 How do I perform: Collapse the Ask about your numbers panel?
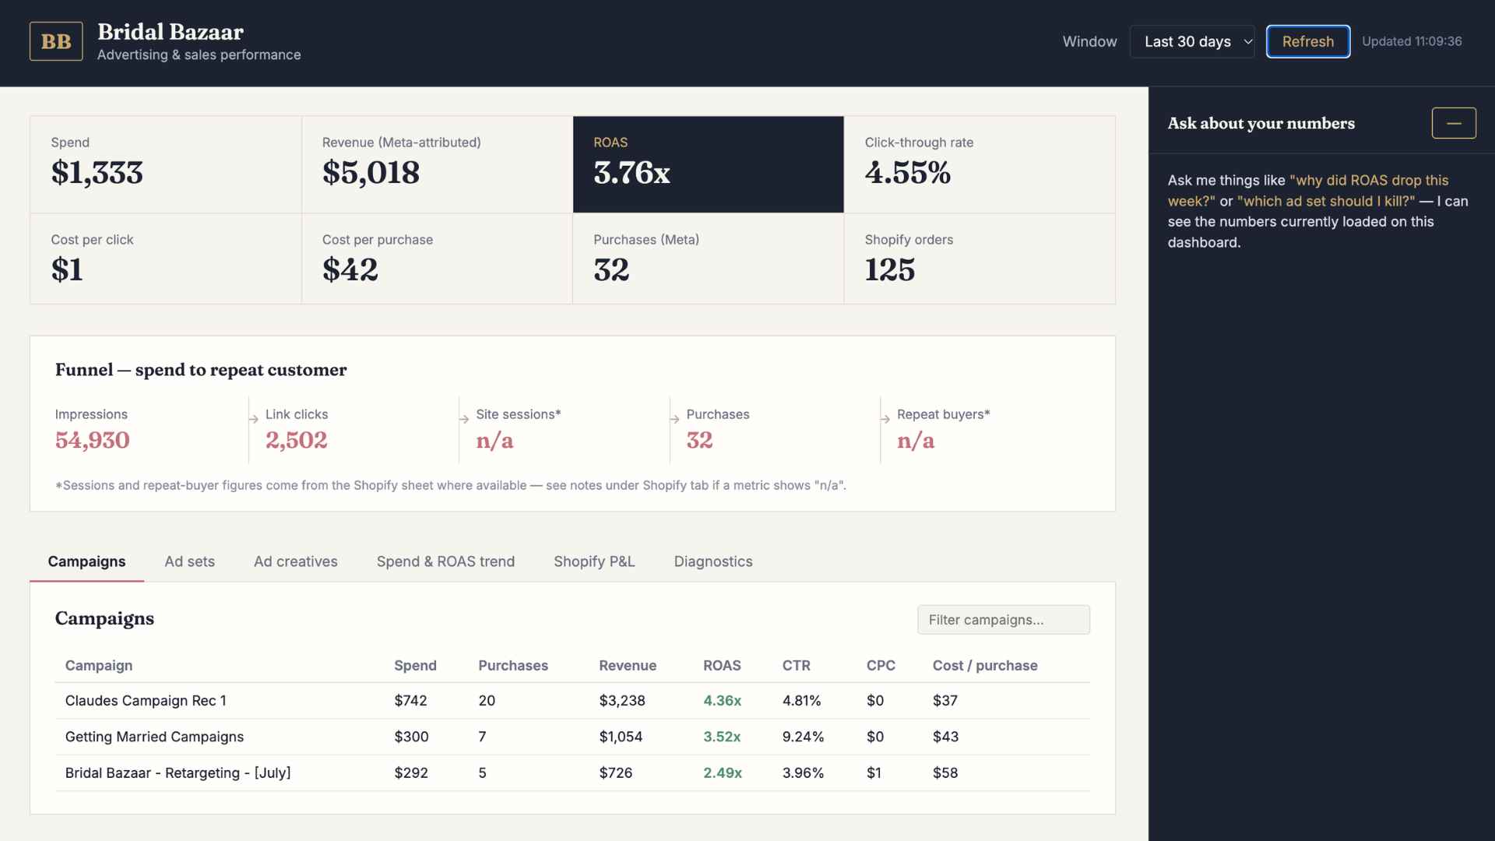[x=1453, y=123]
